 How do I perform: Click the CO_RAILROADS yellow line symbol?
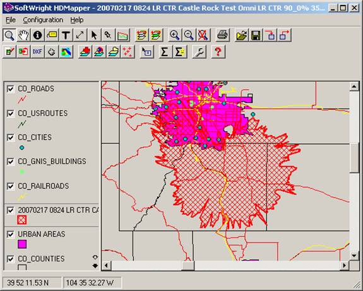click(x=22, y=197)
